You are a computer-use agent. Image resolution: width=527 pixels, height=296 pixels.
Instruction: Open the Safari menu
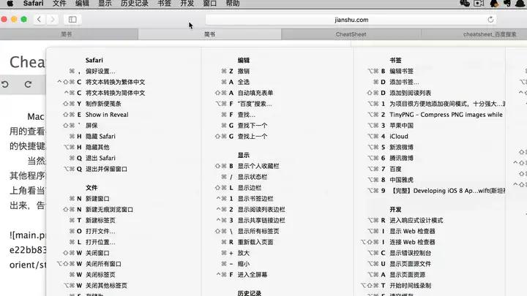coord(33,4)
